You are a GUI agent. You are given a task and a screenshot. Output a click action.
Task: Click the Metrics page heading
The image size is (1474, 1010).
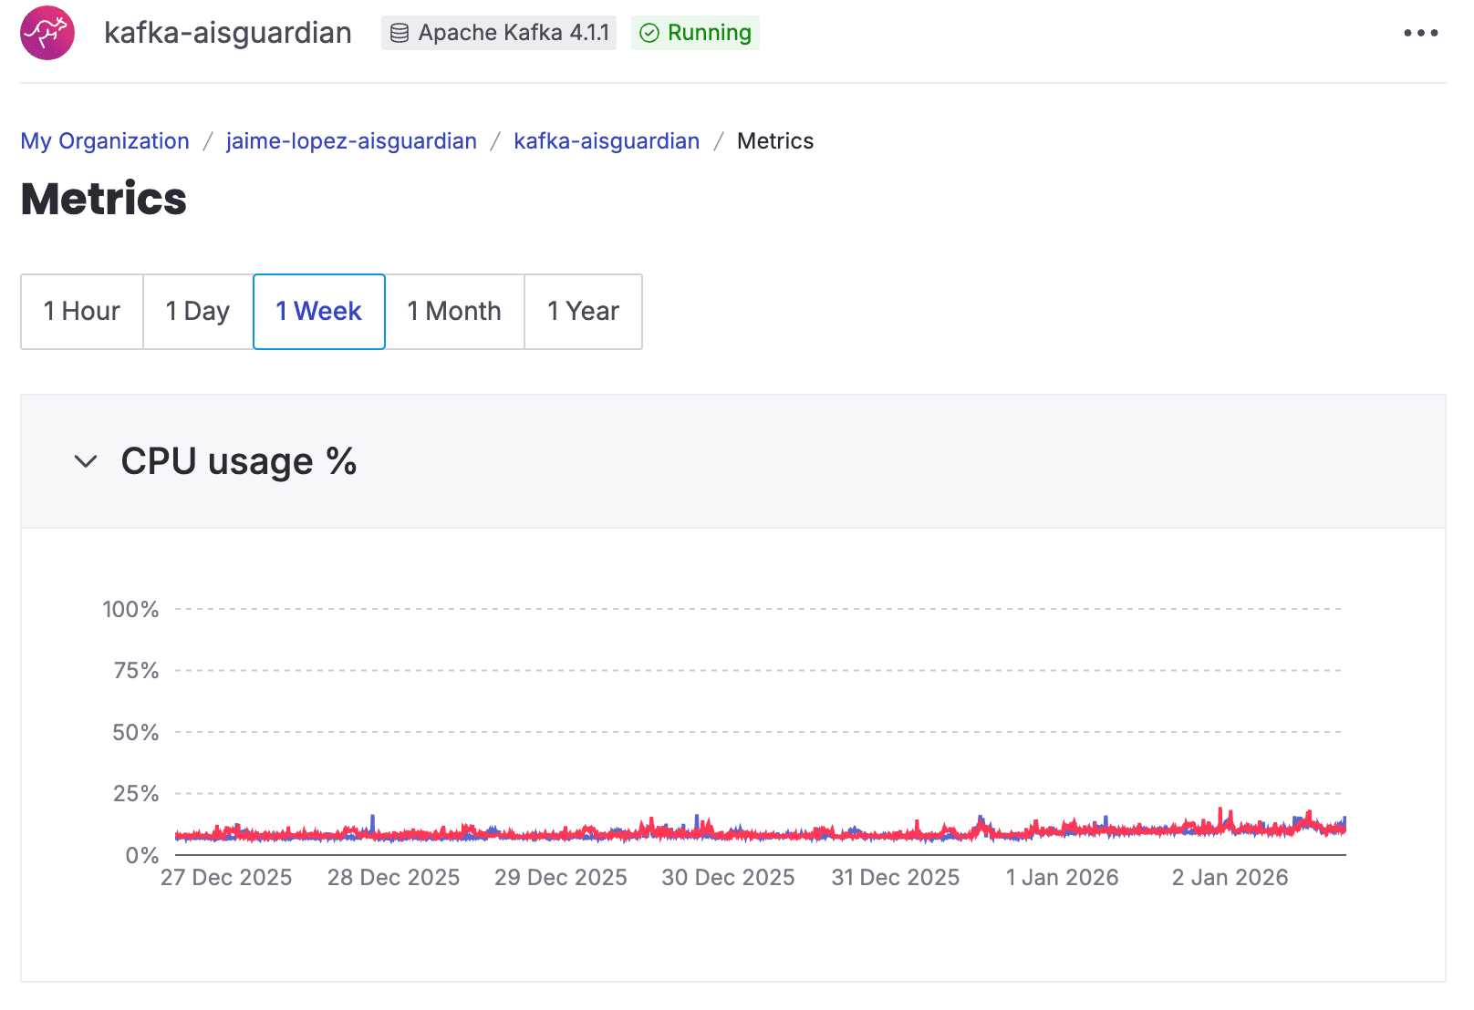point(102,199)
